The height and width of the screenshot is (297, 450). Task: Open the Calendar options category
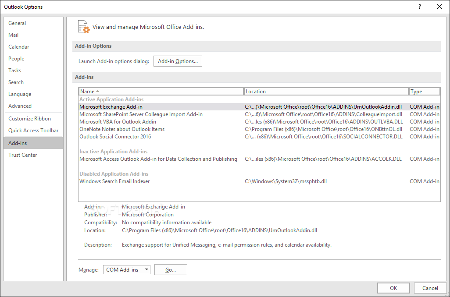33,47
